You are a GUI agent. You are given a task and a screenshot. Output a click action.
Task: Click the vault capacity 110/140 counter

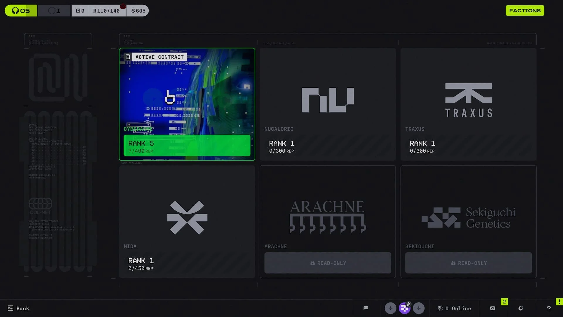click(106, 11)
